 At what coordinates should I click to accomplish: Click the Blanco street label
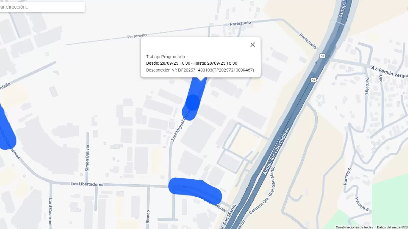click(148, 215)
